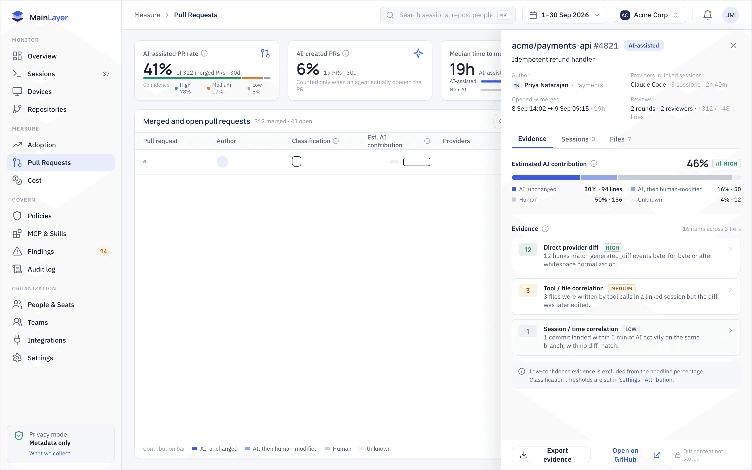The image size is (752, 470).
Task: Click the Findings warning triangle icon
Action: (x=17, y=251)
